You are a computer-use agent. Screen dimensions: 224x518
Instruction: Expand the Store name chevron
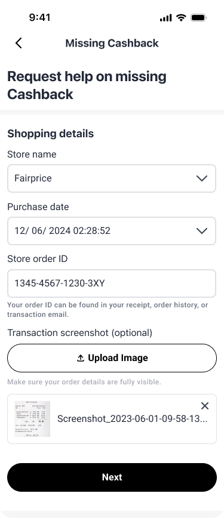coord(202,178)
